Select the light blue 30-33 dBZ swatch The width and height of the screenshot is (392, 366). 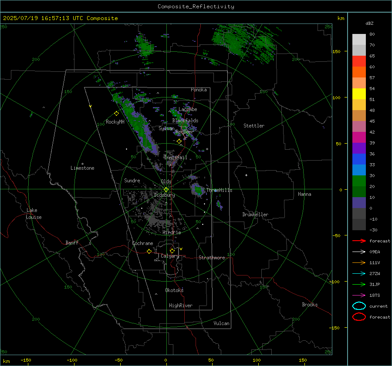pos(359,170)
